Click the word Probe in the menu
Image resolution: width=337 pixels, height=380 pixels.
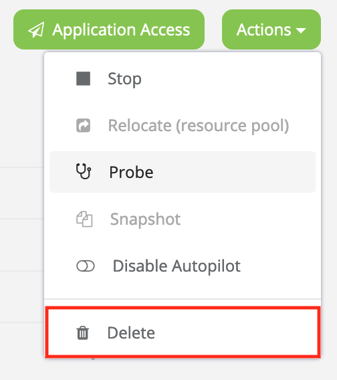click(131, 172)
